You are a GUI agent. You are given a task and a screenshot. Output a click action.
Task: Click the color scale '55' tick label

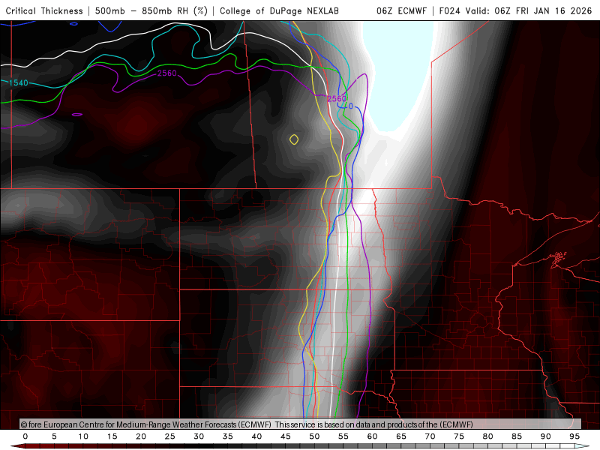[343, 436]
